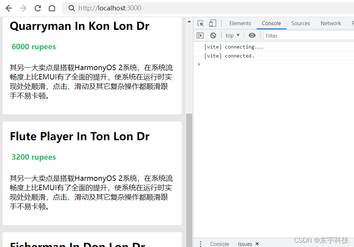Viewport: 354px width, 247px height.
Task: Show the console sidebar
Action: pos(200,36)
